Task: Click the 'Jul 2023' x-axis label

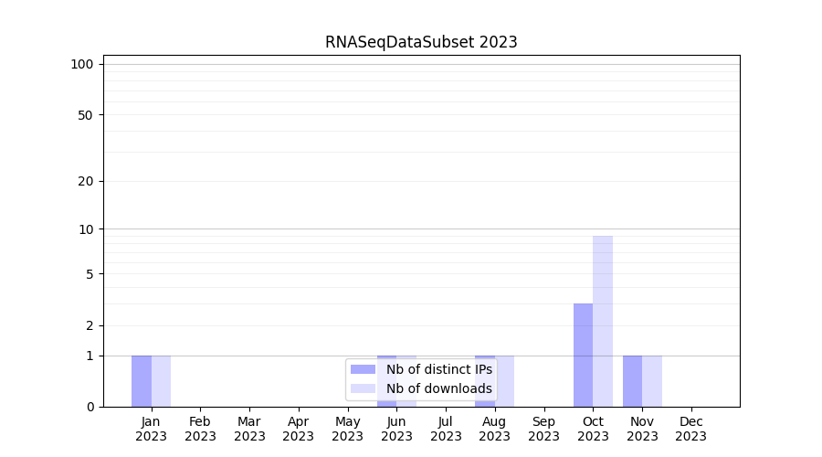Action: (446, 429)
